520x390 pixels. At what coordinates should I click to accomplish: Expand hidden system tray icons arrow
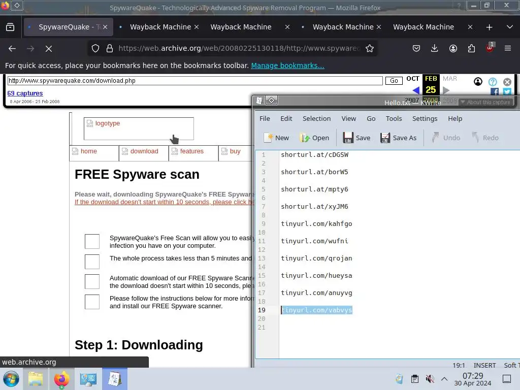(x=444, y=379)
